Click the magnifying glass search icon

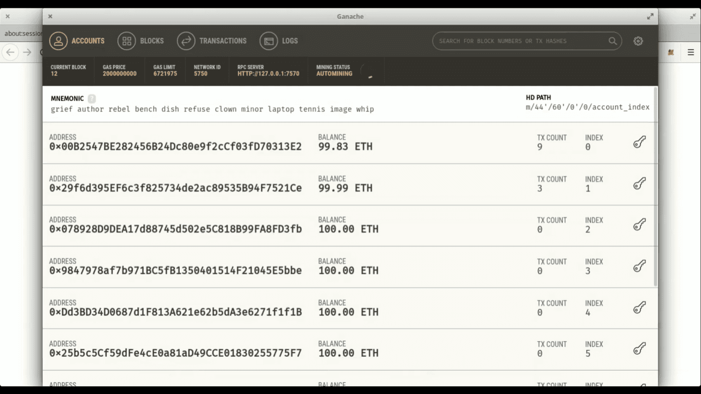click(612, 41)
